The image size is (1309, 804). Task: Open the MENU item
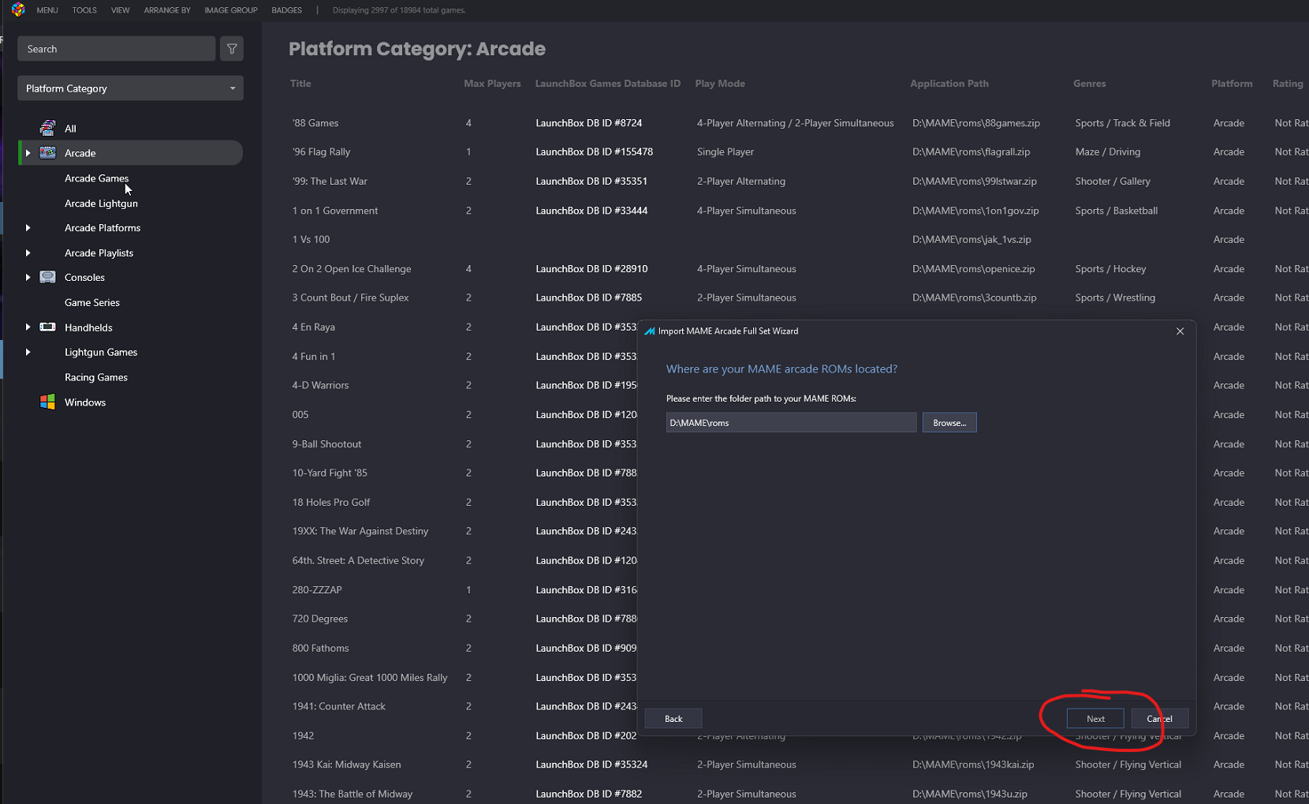pos(47,10)
